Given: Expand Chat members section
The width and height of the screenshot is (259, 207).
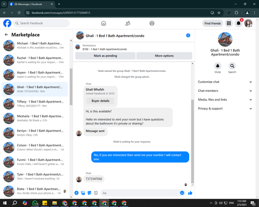Looking at the screenshot, I should (225, 91).
